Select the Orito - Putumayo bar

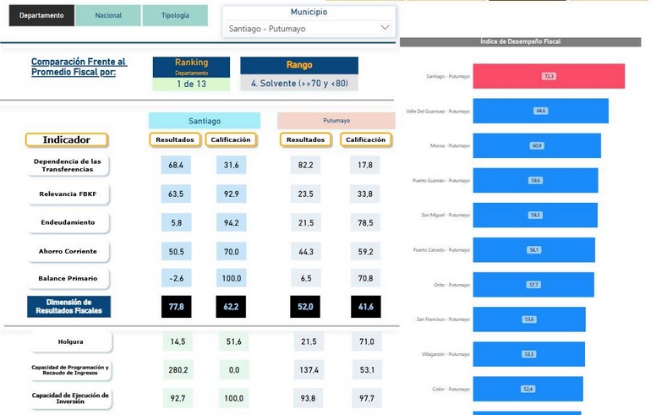tap(533, 285)
